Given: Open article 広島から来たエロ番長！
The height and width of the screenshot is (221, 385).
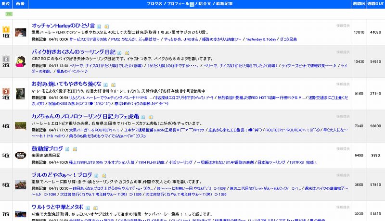Looking at the screenshot, I should tap(235, 130).
